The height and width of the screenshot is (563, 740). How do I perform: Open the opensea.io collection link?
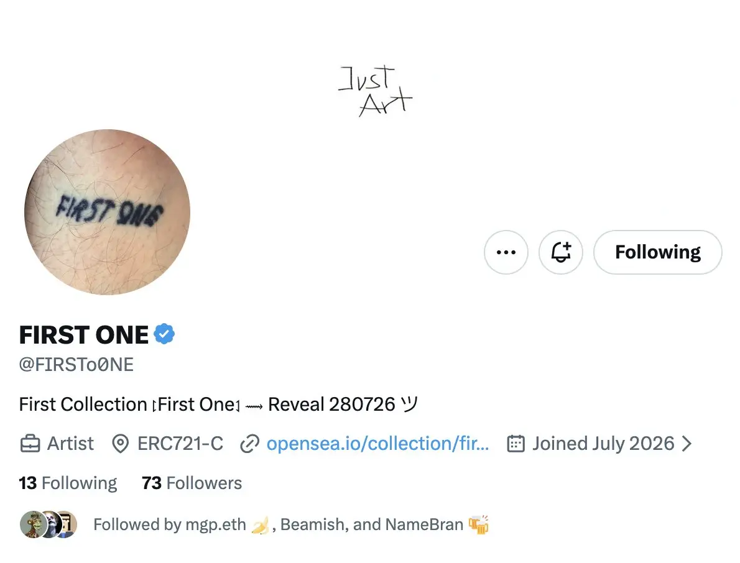pos(377,444)
